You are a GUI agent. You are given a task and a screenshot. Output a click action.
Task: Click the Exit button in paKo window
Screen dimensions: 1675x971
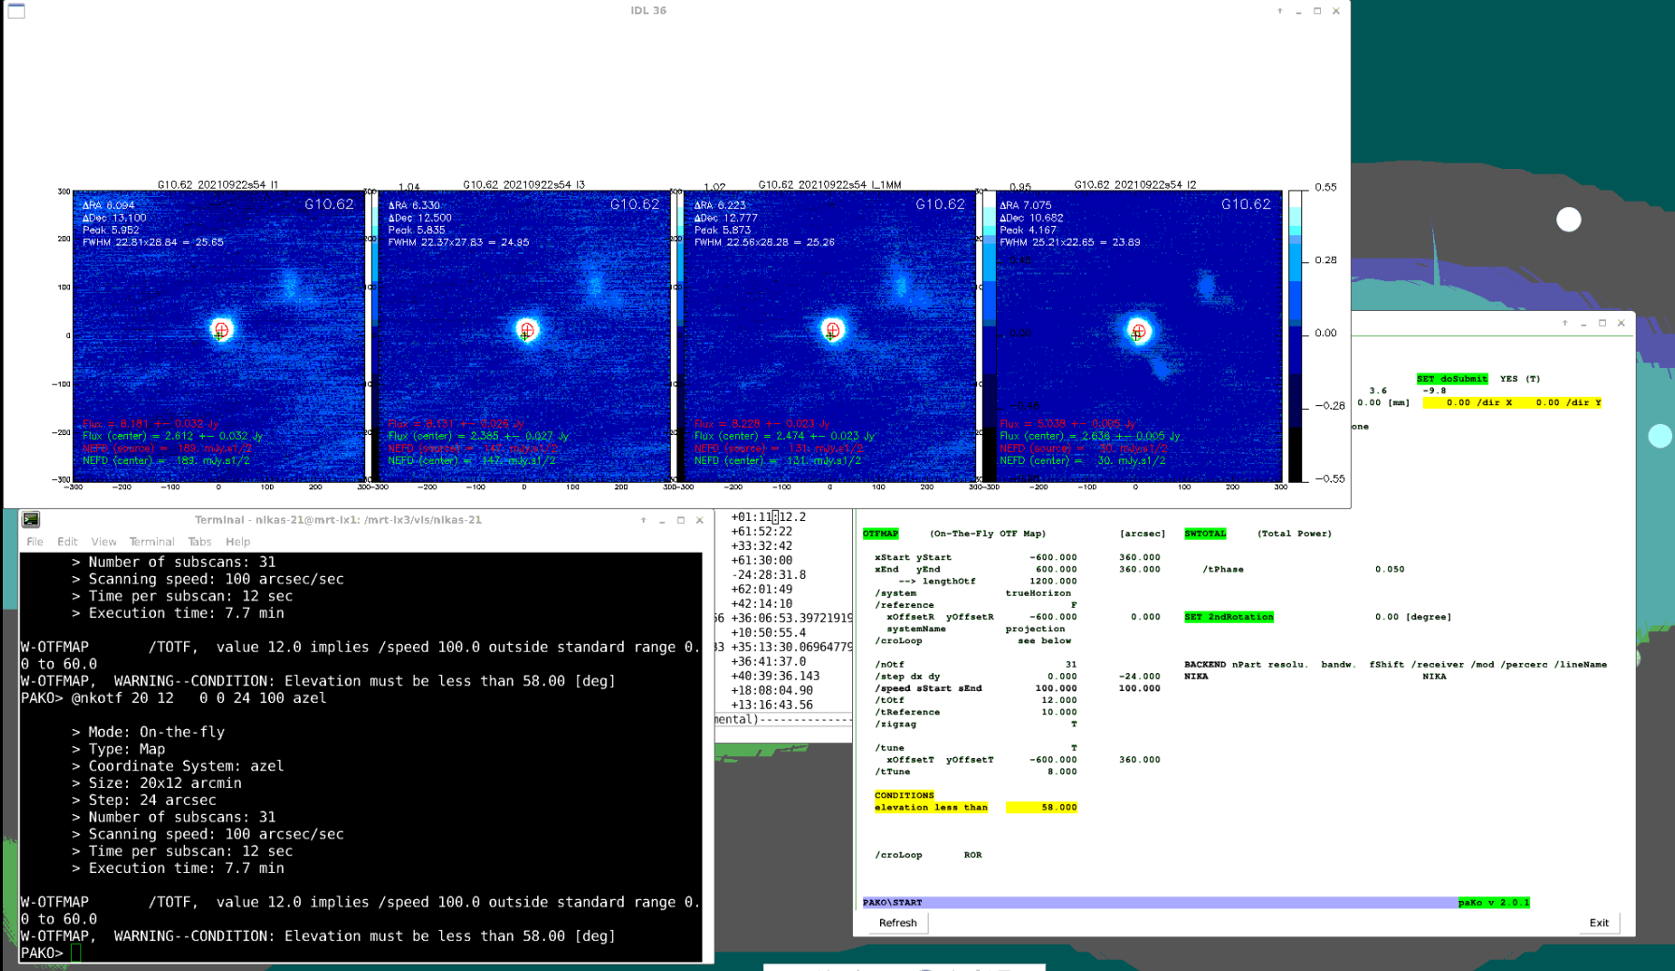pyautogui.click(x=1598, y=922)
